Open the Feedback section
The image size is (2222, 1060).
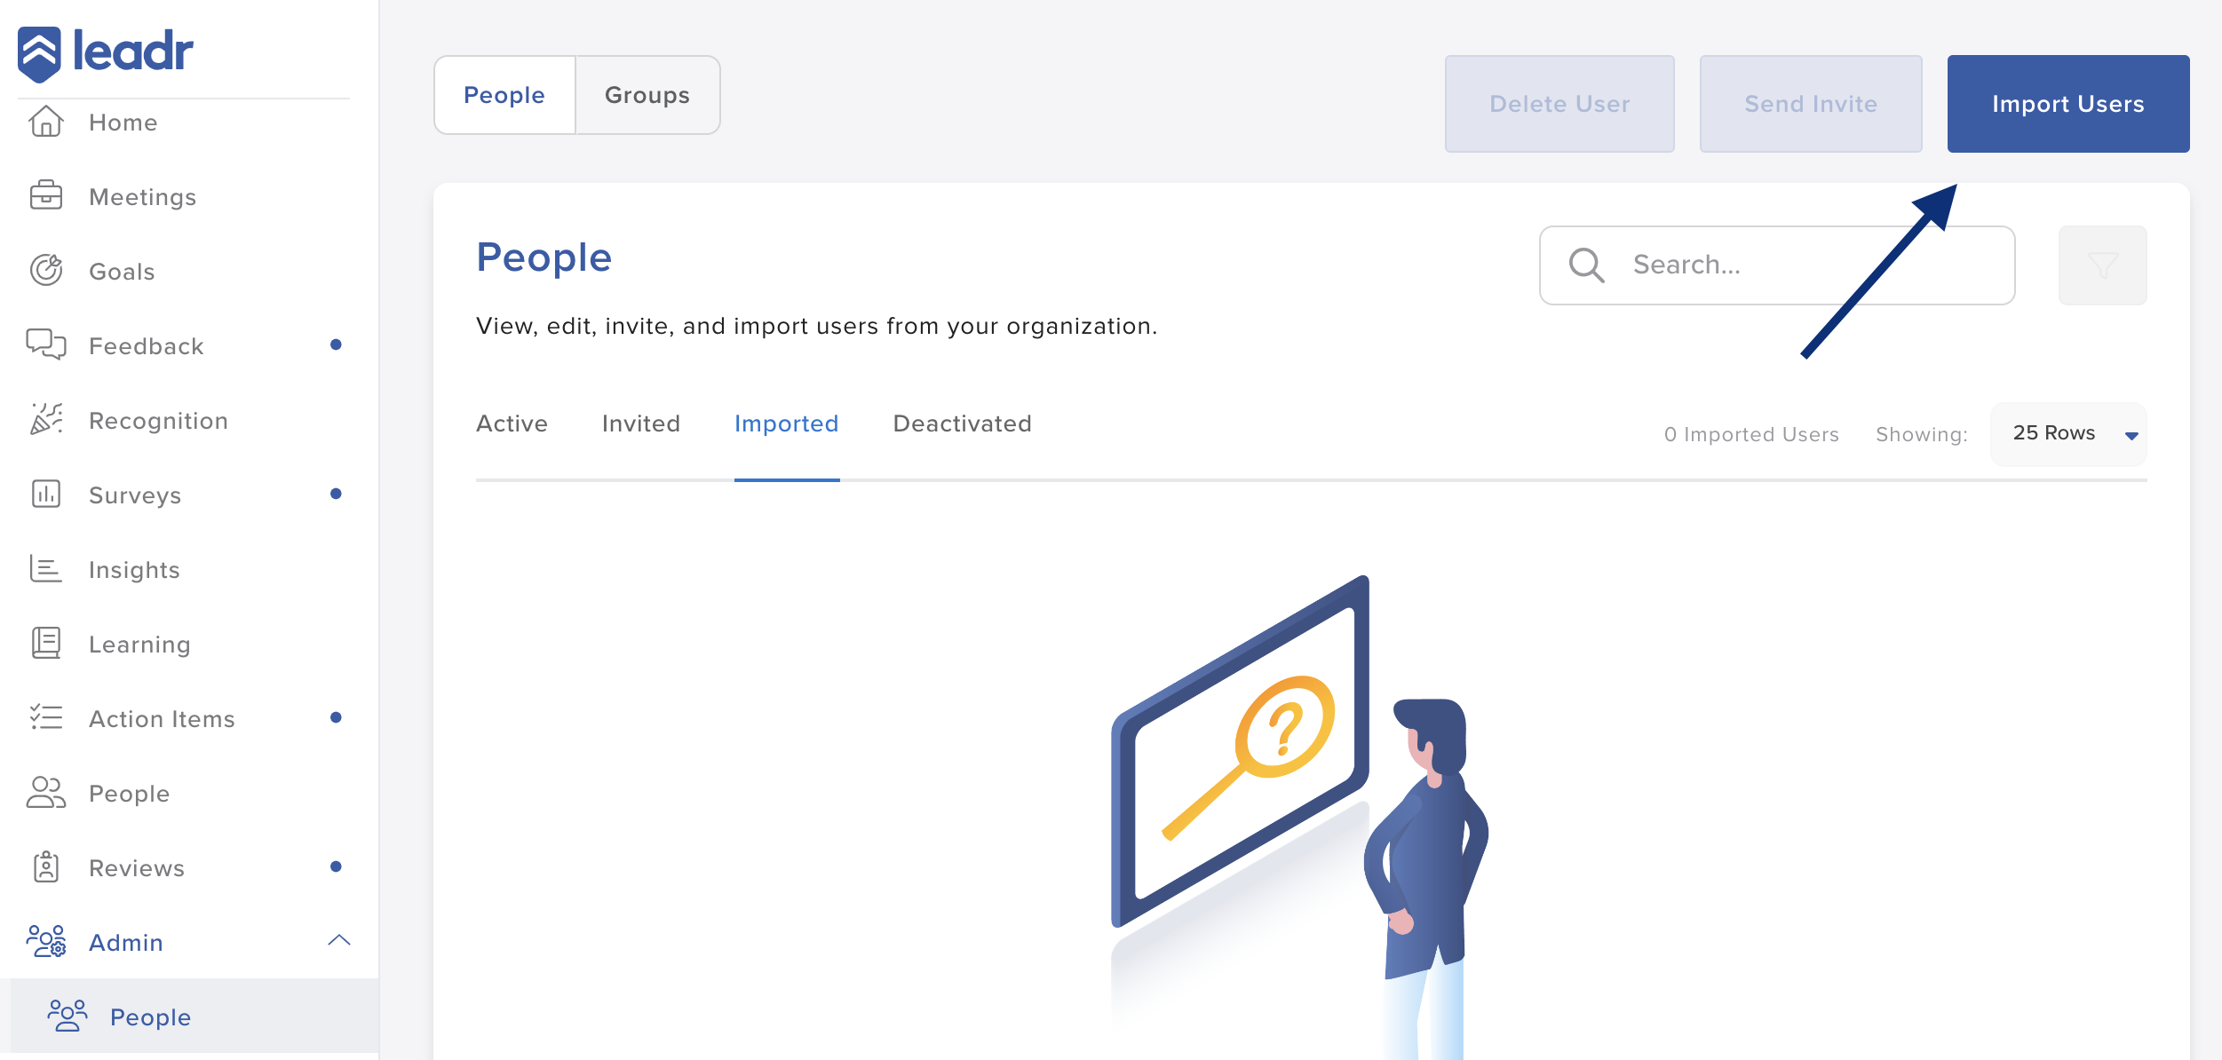tap(145, 345)
